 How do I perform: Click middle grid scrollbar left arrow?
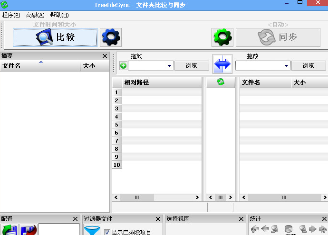[x=211, y=197]
